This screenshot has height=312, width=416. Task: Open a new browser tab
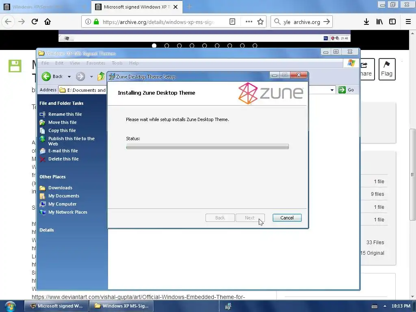[x=189, y=7]
